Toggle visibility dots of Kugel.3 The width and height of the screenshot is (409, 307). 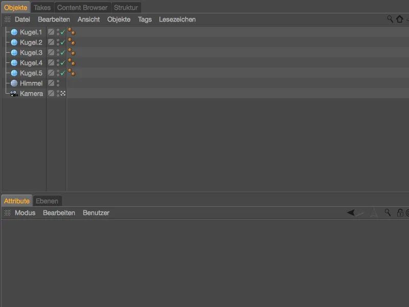click(x=58, y=53)
